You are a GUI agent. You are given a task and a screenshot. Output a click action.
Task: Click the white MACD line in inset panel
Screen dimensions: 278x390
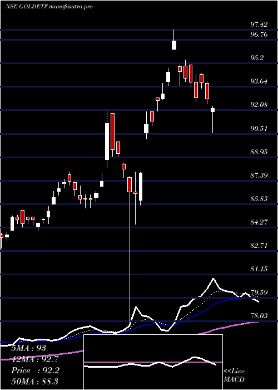150,364
